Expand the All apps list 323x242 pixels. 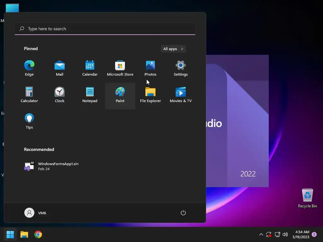pos(173,49)
